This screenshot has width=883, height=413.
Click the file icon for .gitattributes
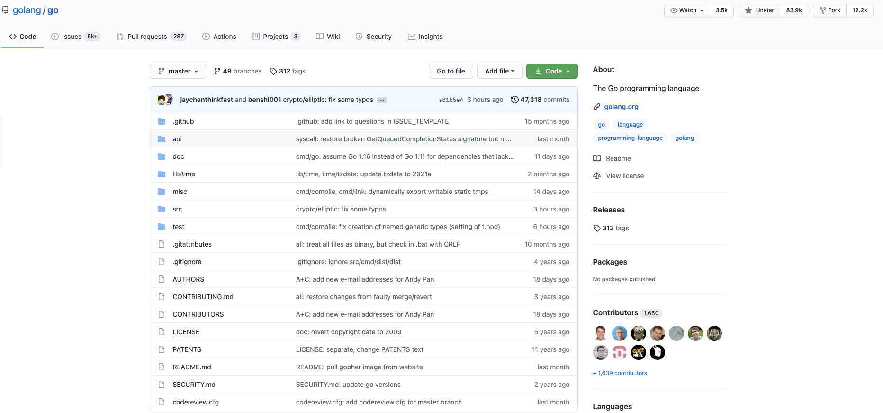pos(162,244)
